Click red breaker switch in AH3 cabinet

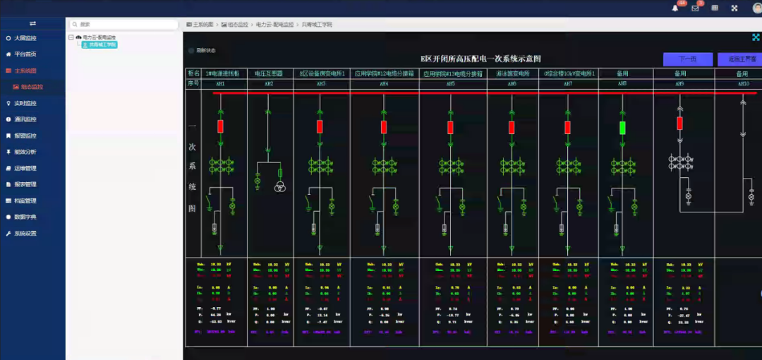tap(320, 127)
